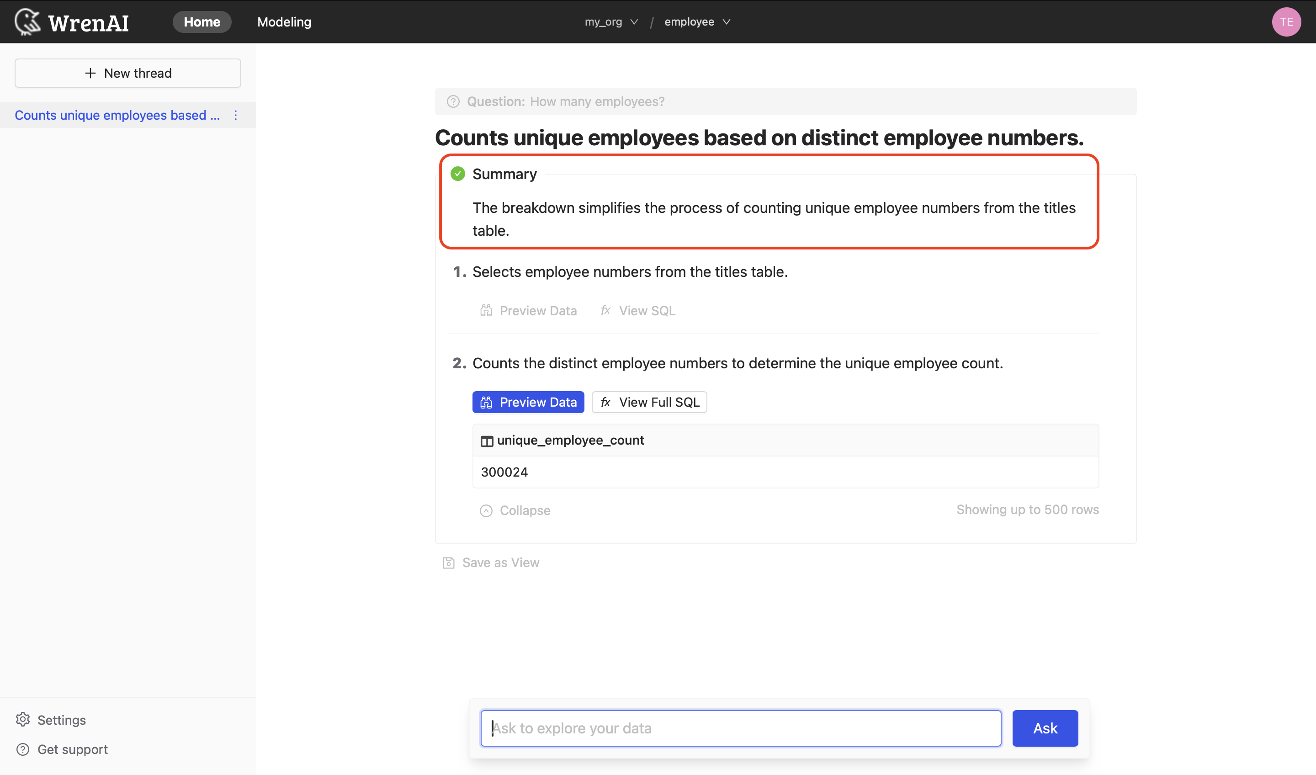1316x775 pixels.
Task: Click the Counts unique employees thread item
Action: coord(118,114)
